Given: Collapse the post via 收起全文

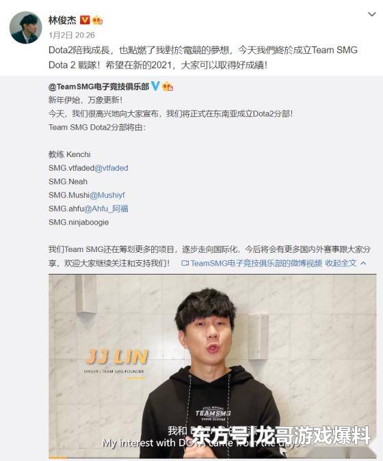Looking at the screenshot, I should [x=341, y=263].
